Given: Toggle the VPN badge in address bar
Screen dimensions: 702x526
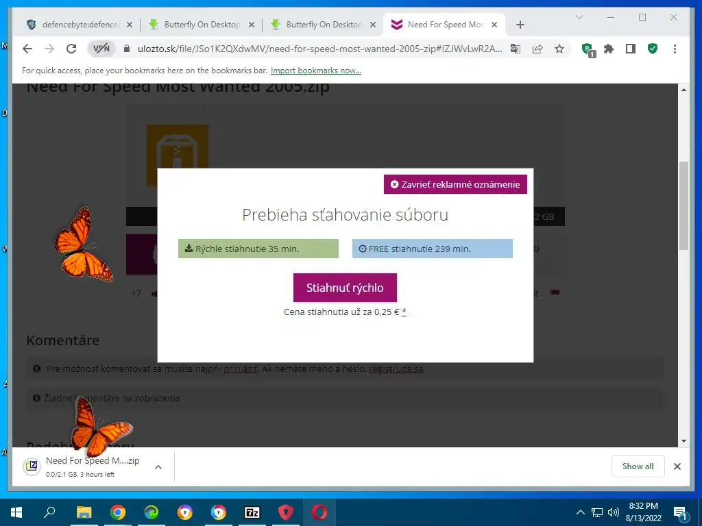Looking at the screenshot, I should 101,49.
